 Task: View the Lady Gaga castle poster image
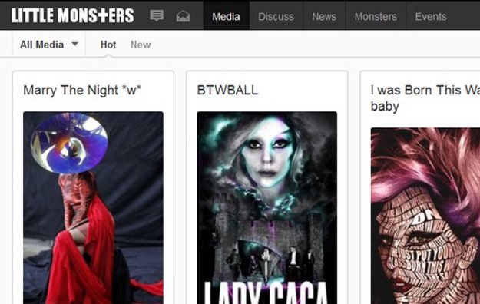267,208
